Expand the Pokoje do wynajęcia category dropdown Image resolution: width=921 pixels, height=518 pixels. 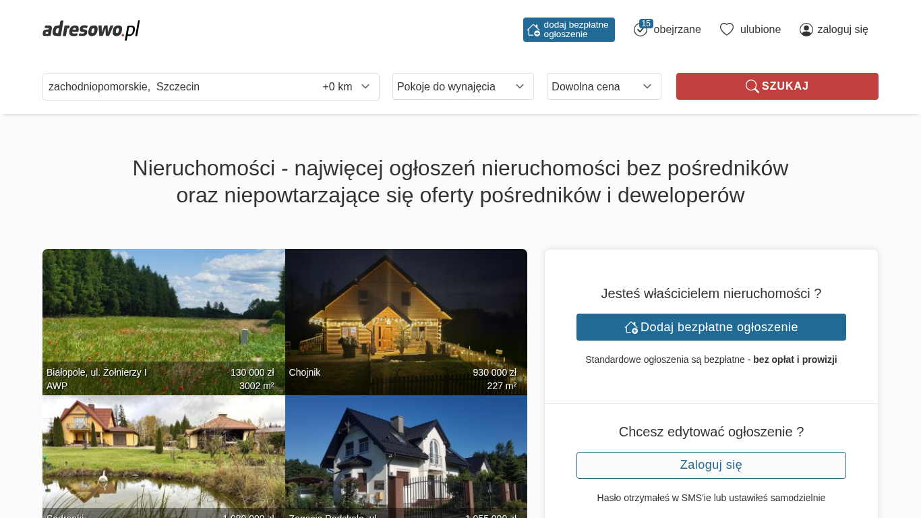click(x=463, y=86)
